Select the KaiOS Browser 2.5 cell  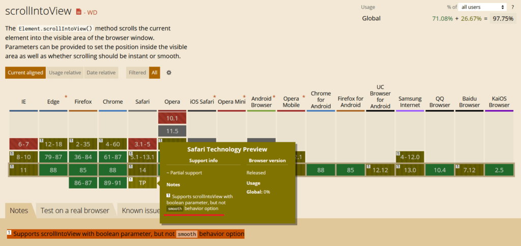(499, 170)
